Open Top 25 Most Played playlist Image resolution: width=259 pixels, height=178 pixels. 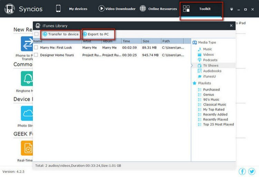pos(218,124)
